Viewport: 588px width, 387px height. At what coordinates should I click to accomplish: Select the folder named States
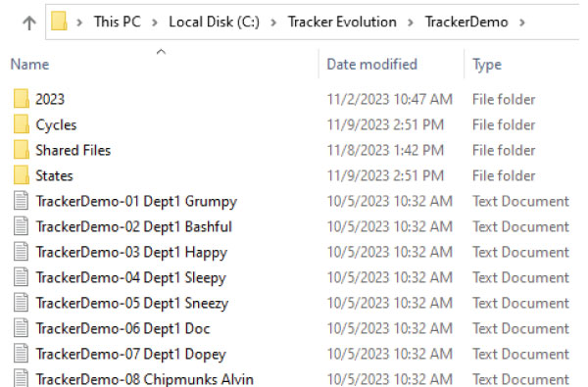tap(54, 176)
